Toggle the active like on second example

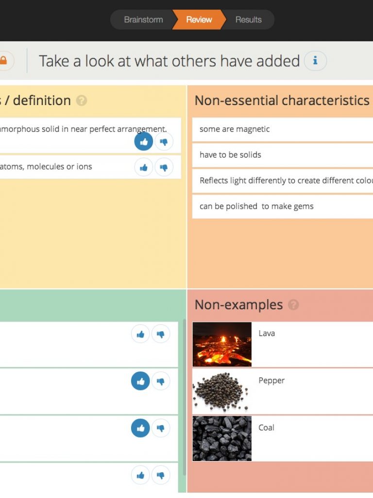140,381
